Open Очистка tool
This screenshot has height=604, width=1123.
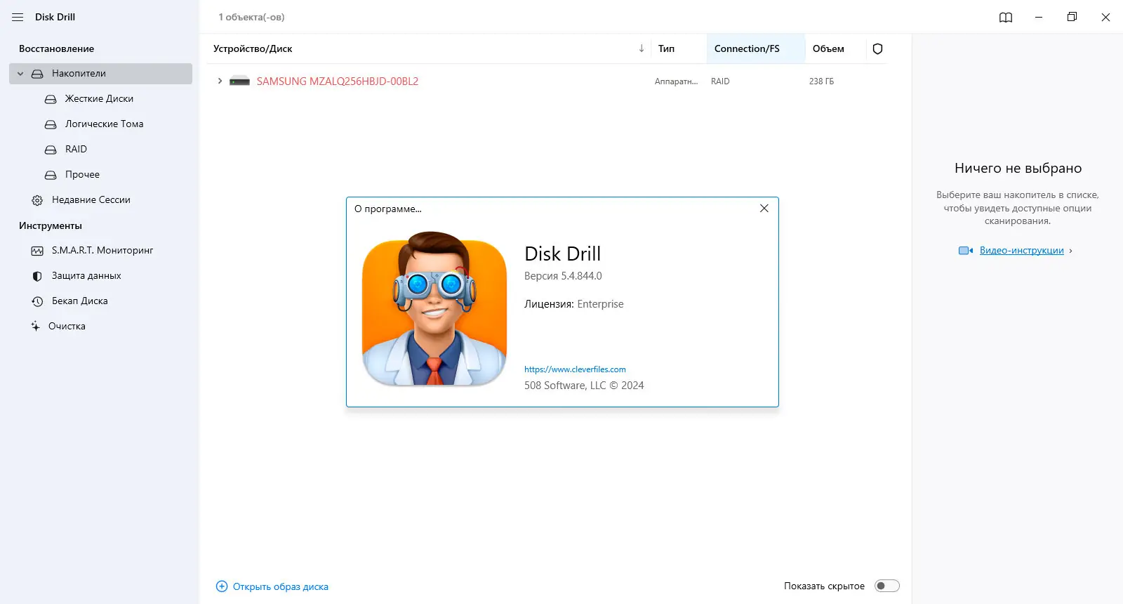67,326
